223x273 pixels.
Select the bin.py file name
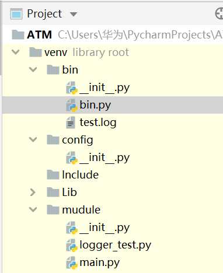95,105
